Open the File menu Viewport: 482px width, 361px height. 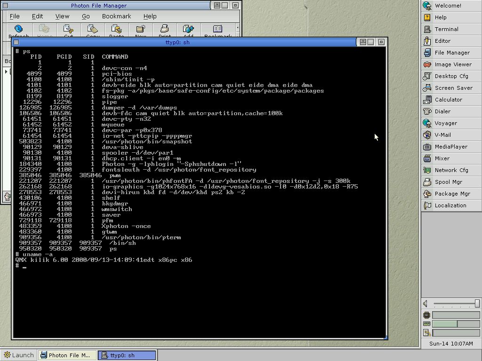[x=15, y=16]
